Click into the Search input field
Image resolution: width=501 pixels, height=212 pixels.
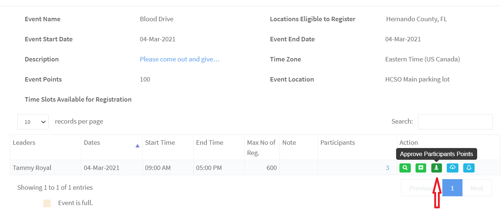[x=455, y=122]
